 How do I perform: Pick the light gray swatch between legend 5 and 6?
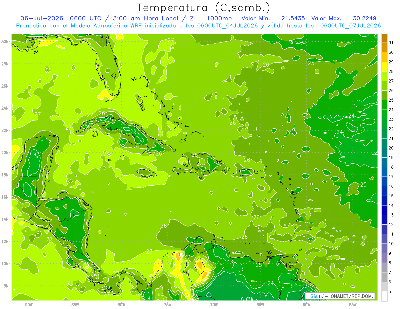(x=384, y=287)
